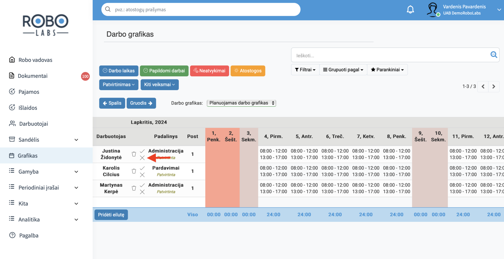Delete Karolis Cilcius row with trash icon
Viewport: 504px width, 259px height.
134,171
